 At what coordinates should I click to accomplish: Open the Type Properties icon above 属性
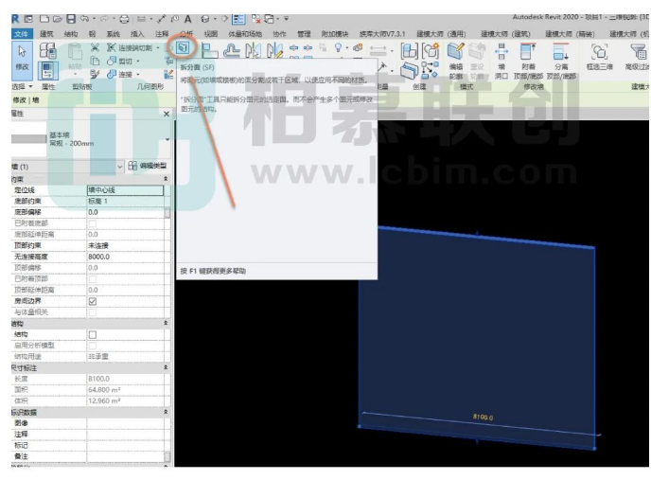[x=47, y=51]
